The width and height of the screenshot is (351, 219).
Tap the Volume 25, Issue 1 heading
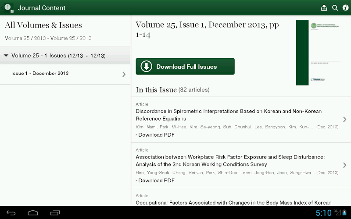[207, 29]
